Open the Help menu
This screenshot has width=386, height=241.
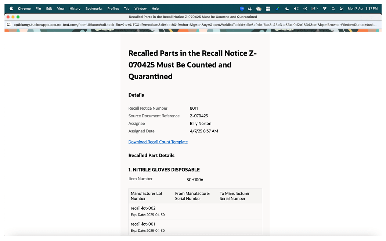click(155, 8)
